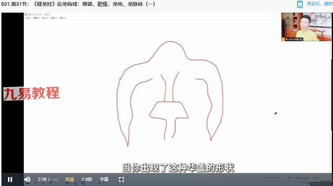Open the 格式 menu in Notepad
This screenshot has width=333, height=186.
(45, 18)
